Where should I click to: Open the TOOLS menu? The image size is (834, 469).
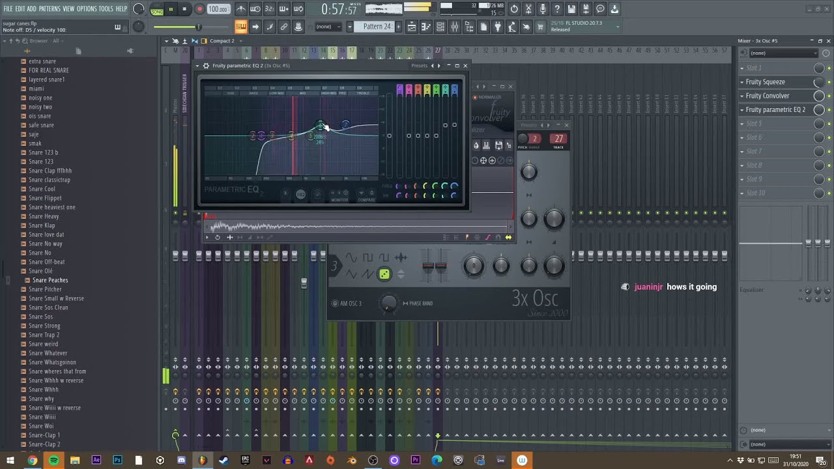pyautogui.click(x=106, y=9)
